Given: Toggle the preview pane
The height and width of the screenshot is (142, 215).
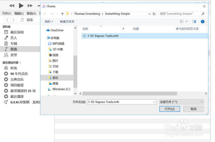Looking at the screenshot, I should 194,21.
